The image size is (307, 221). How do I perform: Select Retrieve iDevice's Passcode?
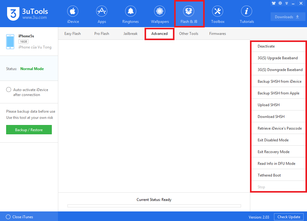[x=278, y=128]
